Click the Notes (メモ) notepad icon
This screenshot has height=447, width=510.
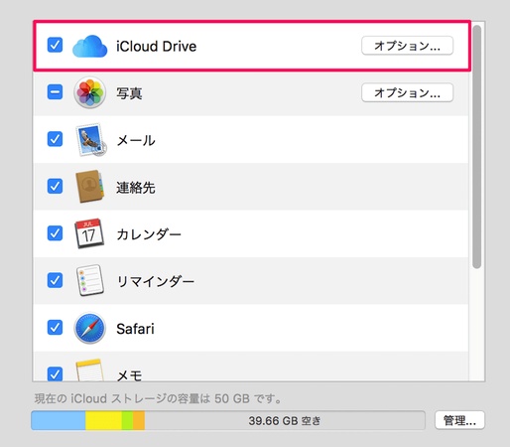89,371
